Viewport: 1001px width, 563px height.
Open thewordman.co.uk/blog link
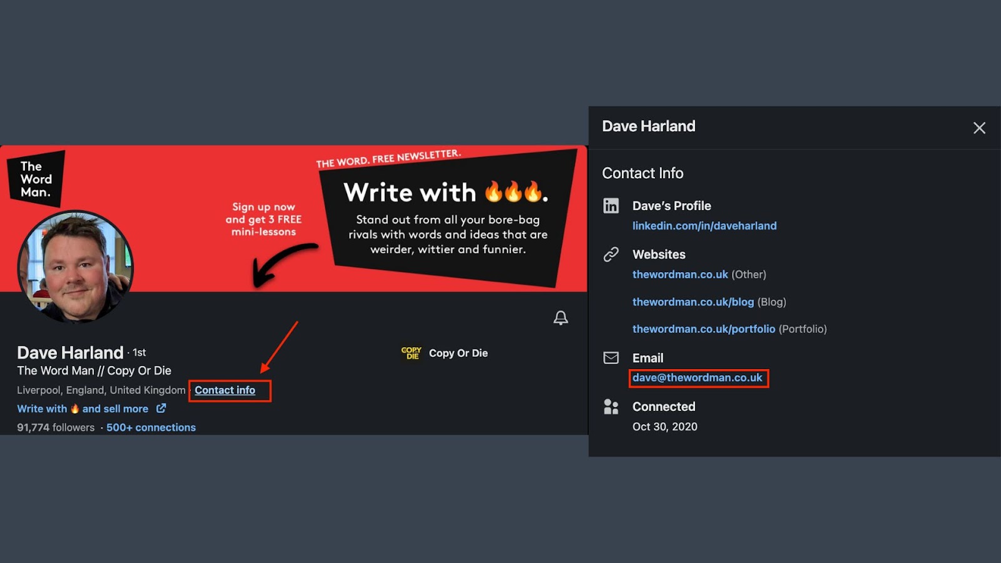tap(693, 302)
